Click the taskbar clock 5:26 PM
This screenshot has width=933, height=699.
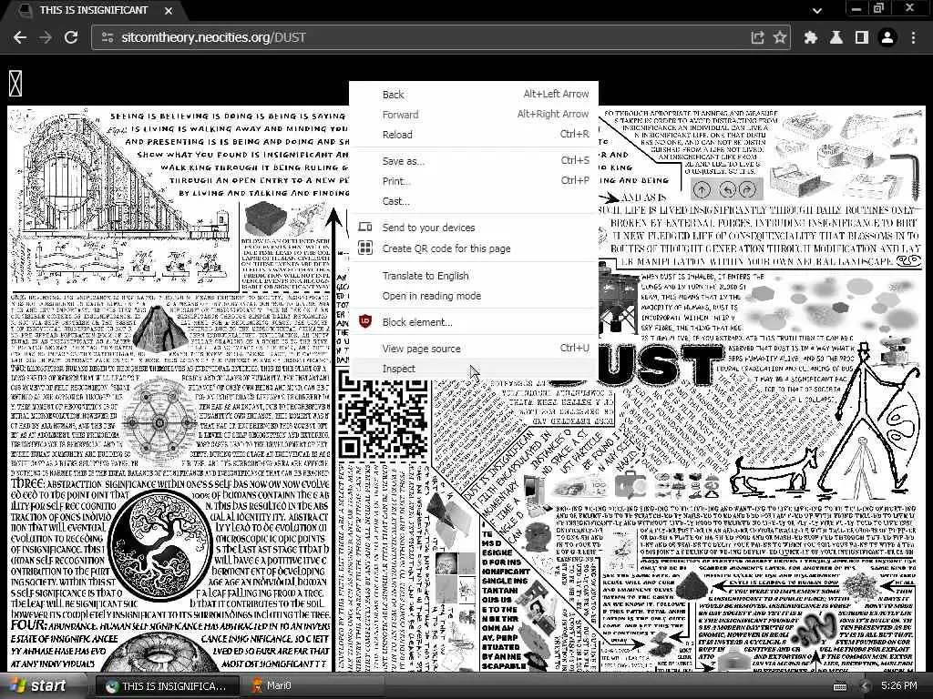pyautogui.click(x=898, y=685)
